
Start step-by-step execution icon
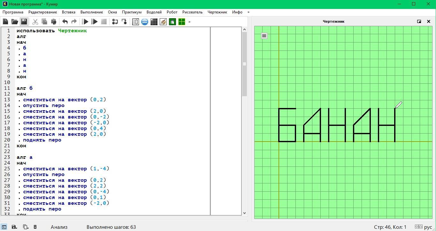95,22
